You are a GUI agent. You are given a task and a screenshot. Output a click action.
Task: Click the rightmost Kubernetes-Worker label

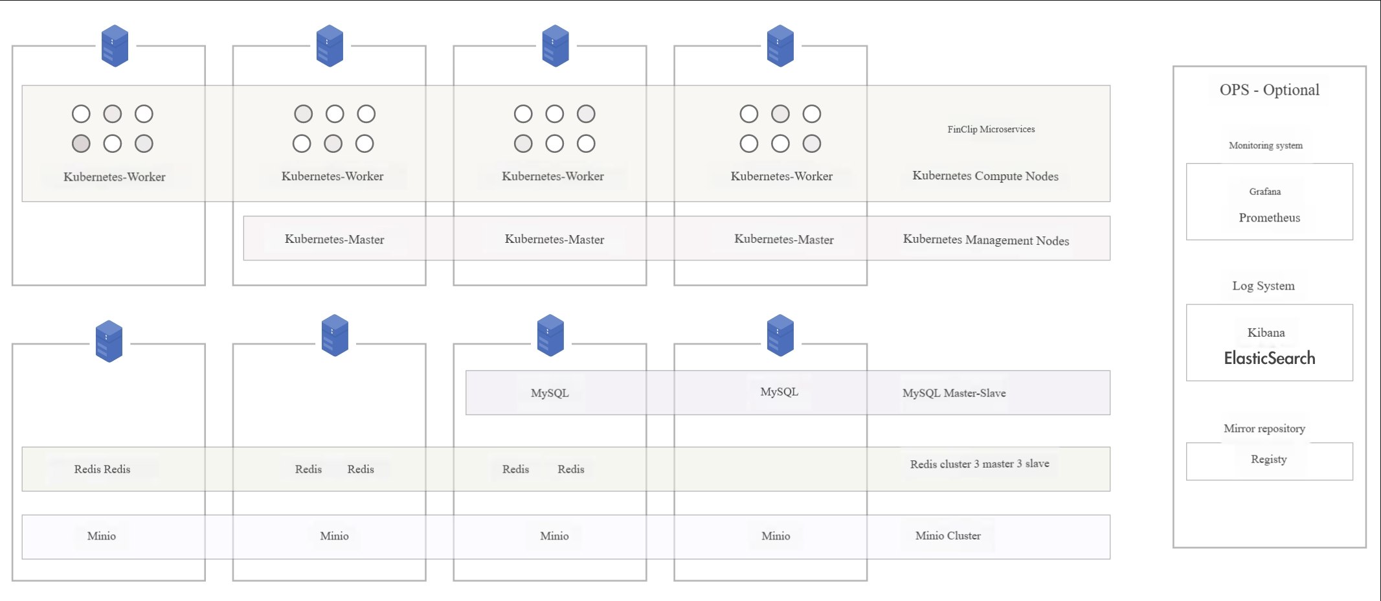coord(781,176)
